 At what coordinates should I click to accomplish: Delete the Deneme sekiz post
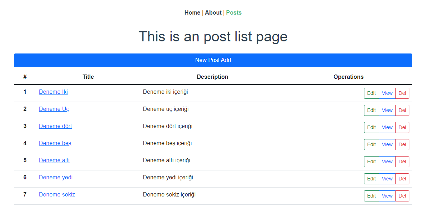[402, 196]
